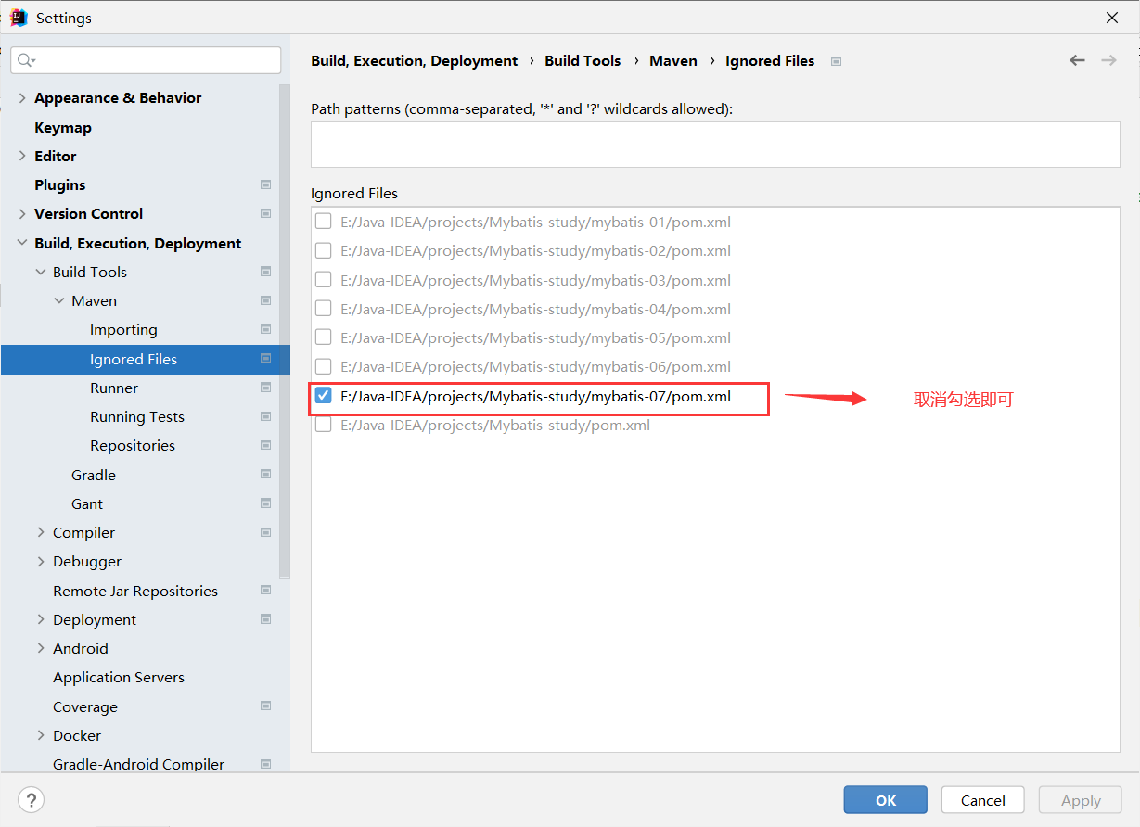The height and width of the screenshot is (827, 1140).
Task: Go back using the left arrow
Action: tap(1077, 60)
